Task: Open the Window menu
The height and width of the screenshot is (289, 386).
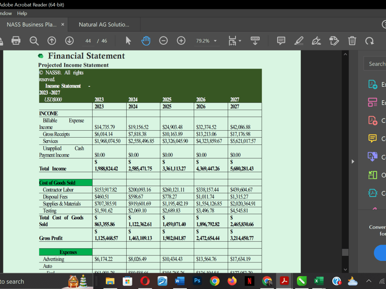Action: coord(5,13)
